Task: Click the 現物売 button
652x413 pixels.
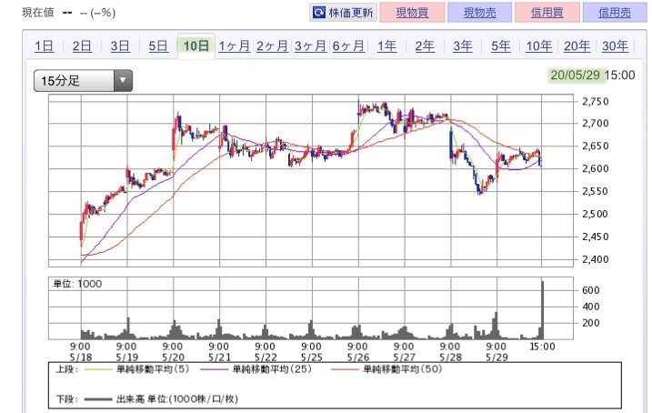Action: (480, 13)
